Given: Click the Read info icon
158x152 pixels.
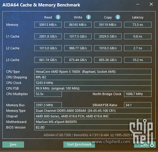Looking at the screenshot, I should pos(58,17).
